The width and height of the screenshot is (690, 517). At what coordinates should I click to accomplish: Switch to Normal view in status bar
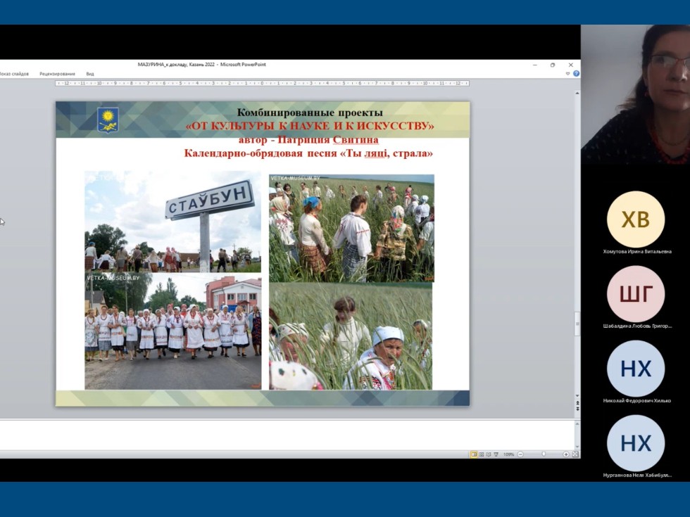tap(474, 454)
